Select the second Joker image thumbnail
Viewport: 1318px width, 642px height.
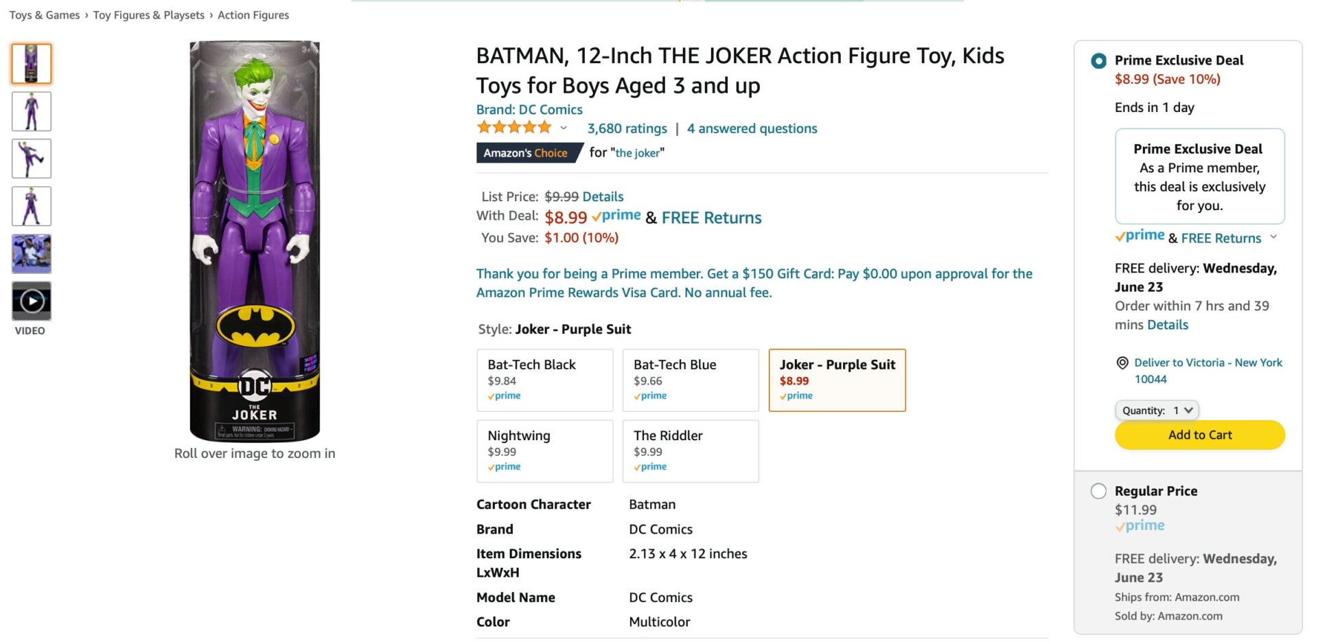point(31,111)
